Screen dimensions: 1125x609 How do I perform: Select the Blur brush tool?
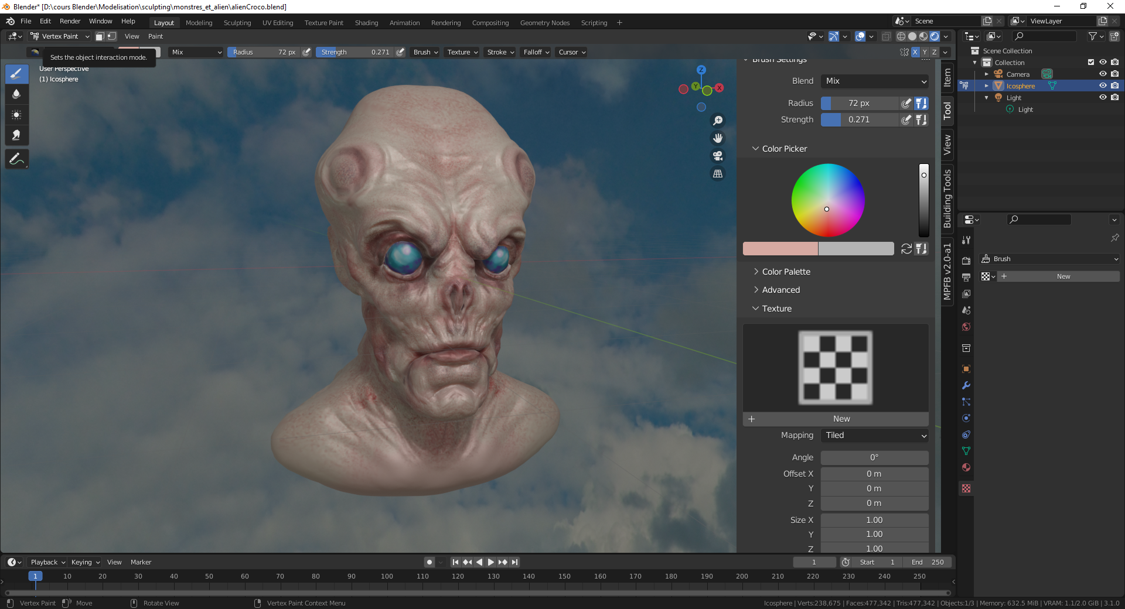coord(16,94)
